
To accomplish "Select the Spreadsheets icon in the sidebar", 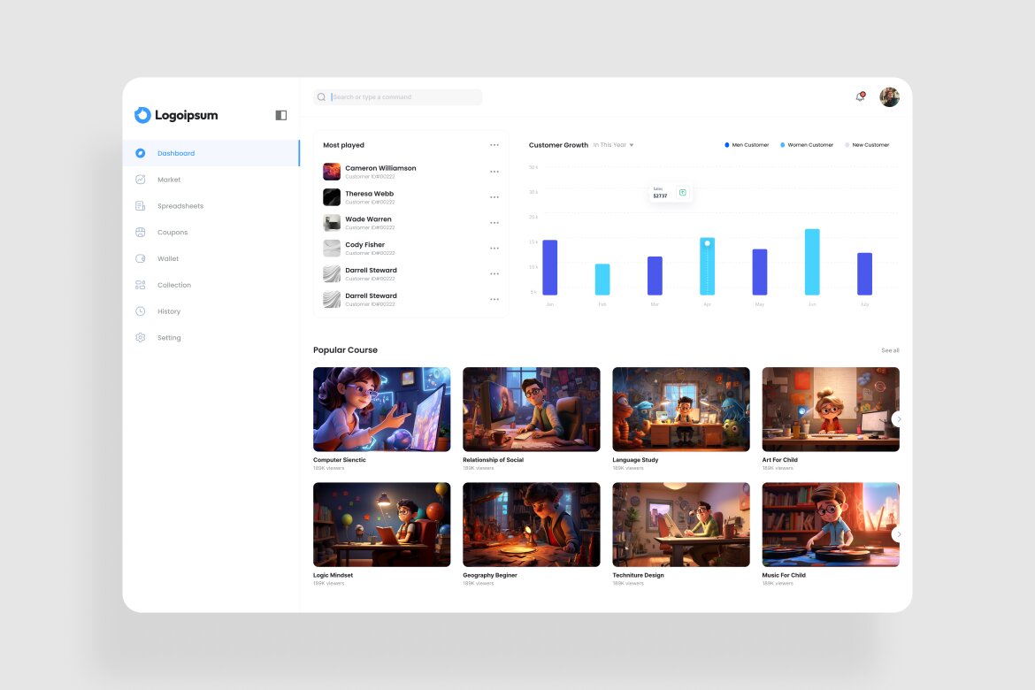I will click(141, 205).
